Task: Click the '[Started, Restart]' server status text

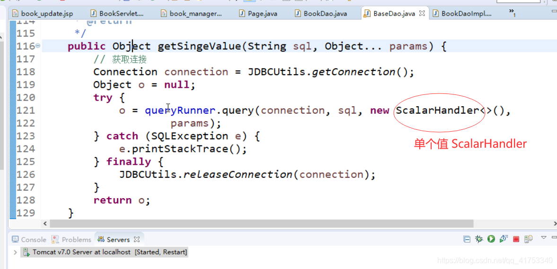Action: click(x=161, y=252)
